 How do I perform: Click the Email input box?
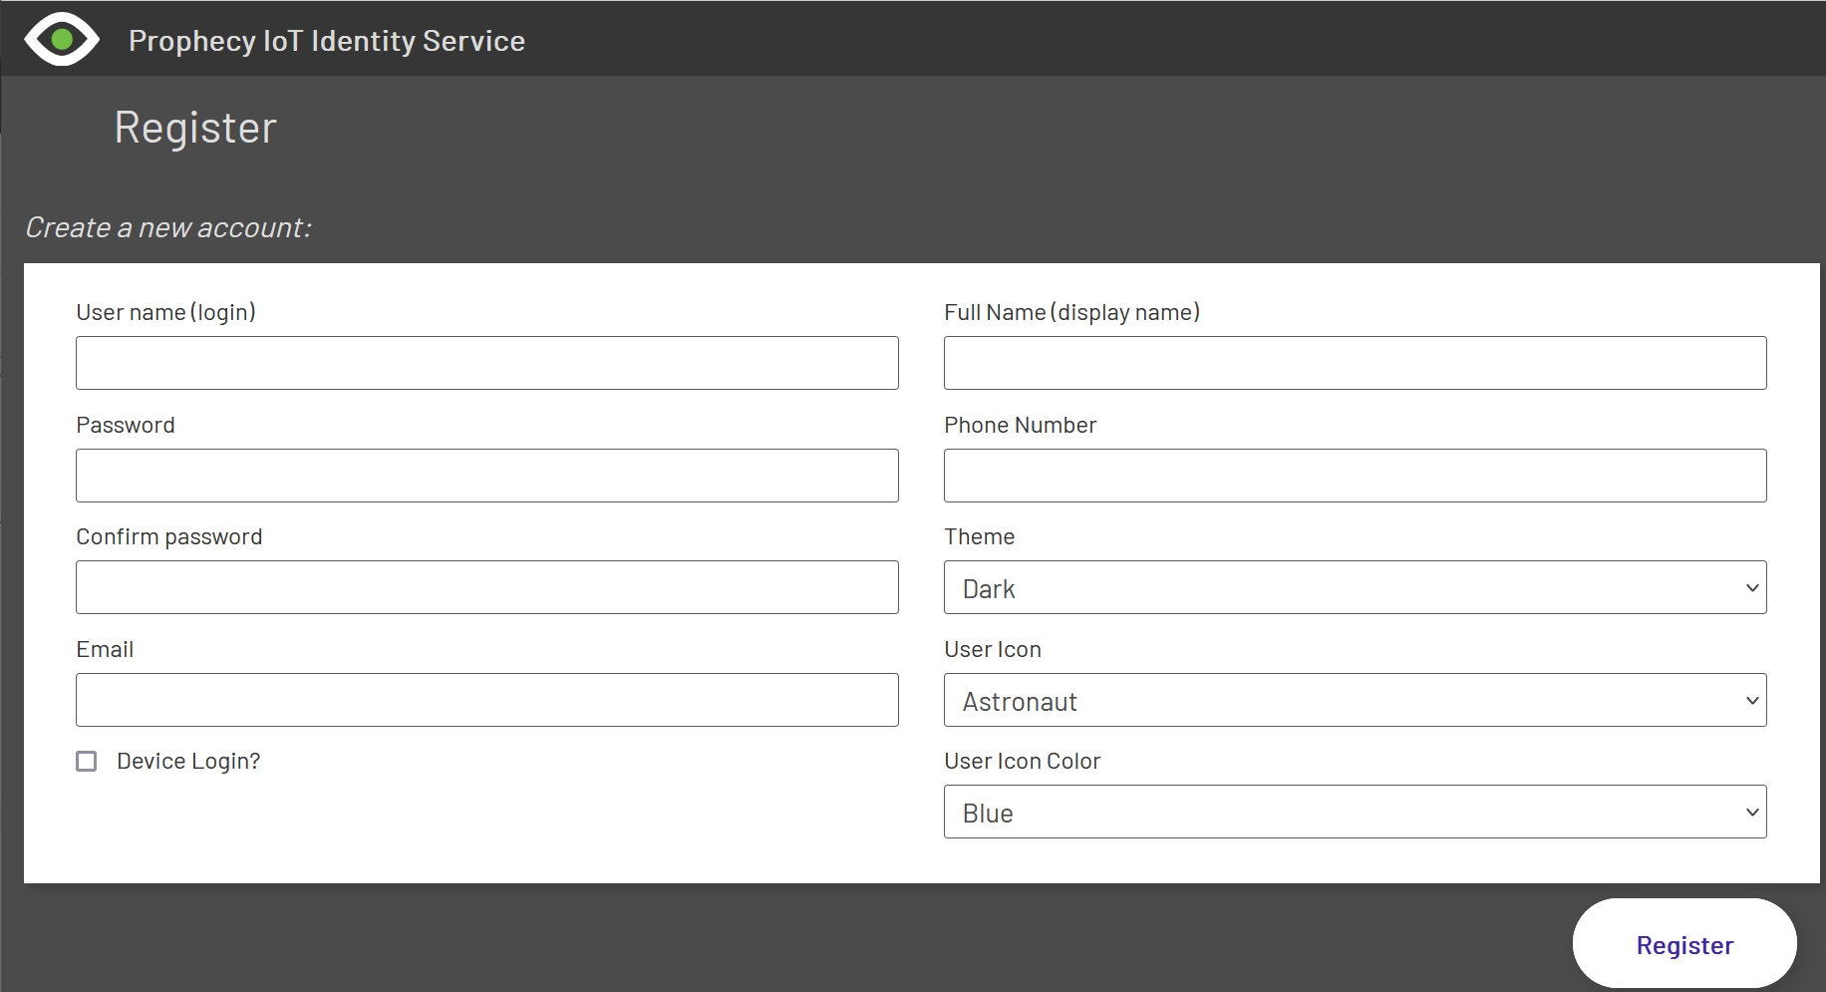point(486,700)
